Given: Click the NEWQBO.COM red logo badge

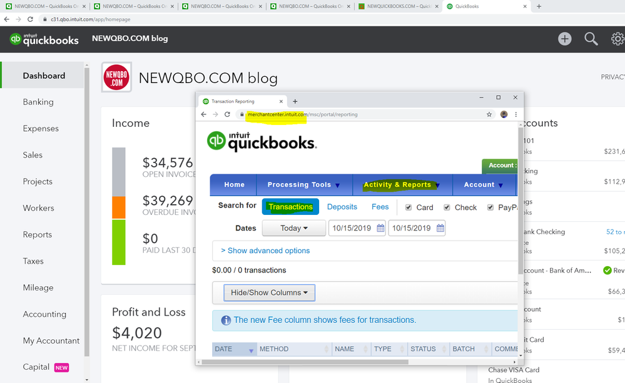Looking at the screenshot, I should pos(116,77).
